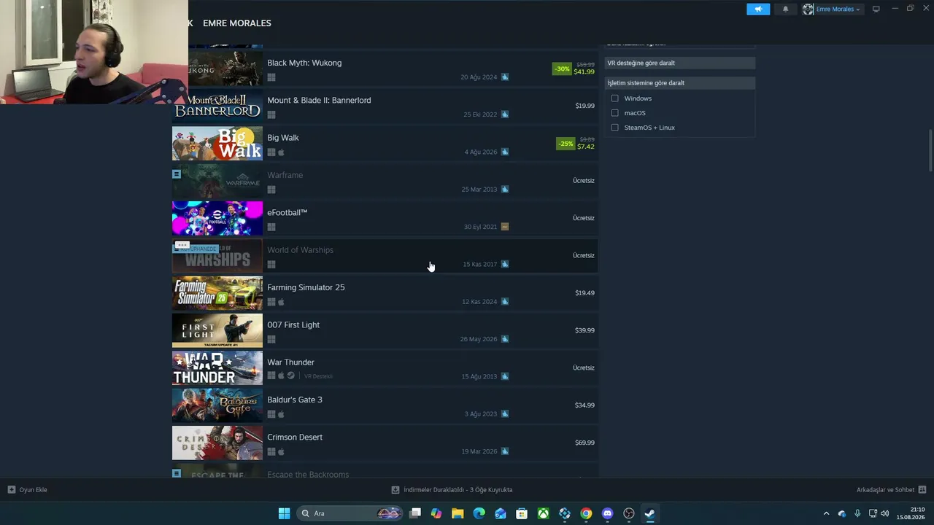Image resolution: width=934 pixels, height=525 pixels.
Task: Click the review thumbs-up icon for Black Myth: Wukong
Action: [x=505, y=77]
